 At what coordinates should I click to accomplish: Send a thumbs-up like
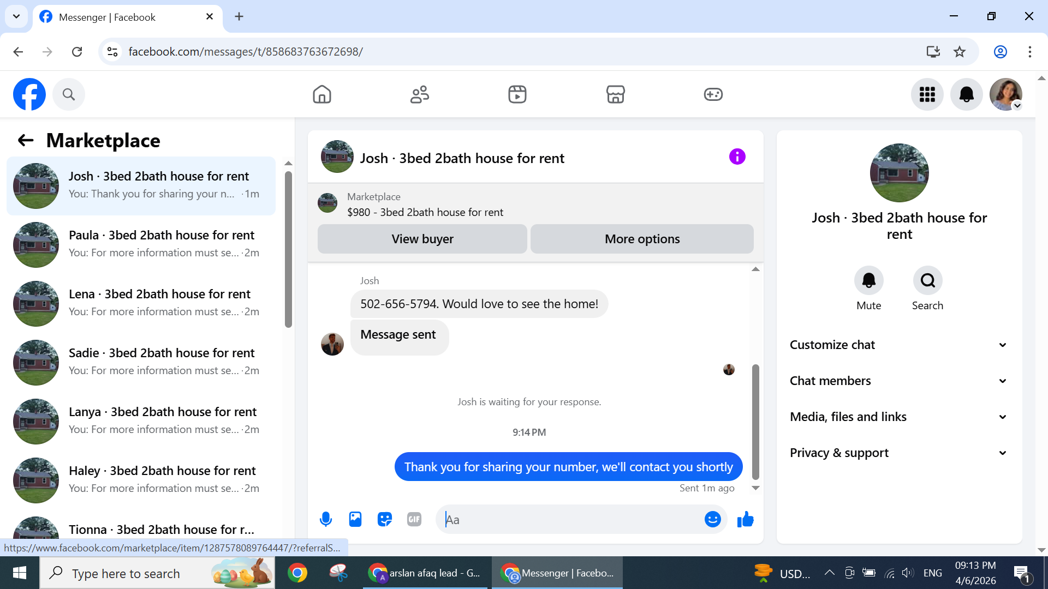coord(745,519)
